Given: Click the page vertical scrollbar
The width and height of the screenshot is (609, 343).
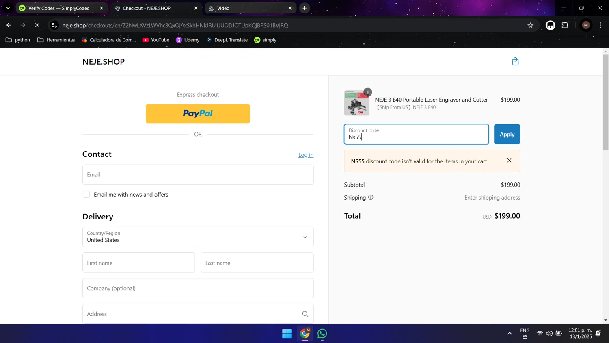Looking at the screenshot, I should pyautogui.click(x=605, y=102).
